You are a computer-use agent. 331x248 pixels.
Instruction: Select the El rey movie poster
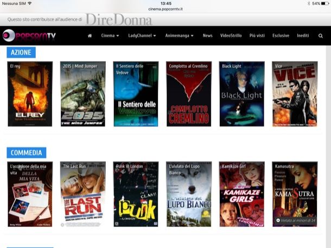point(30,94)
